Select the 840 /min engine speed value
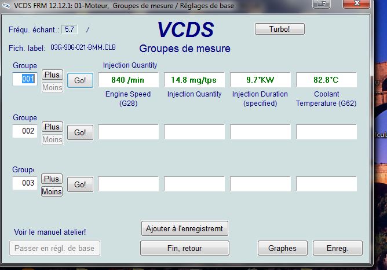The image size is (387, 270). point(128,80)
